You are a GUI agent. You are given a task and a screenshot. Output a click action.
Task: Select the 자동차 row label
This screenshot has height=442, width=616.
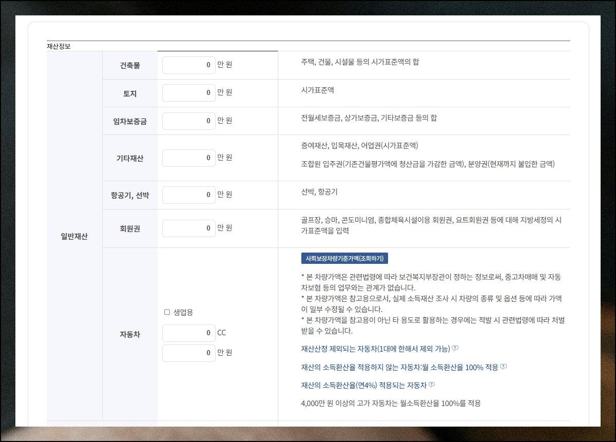click(130, 334)
